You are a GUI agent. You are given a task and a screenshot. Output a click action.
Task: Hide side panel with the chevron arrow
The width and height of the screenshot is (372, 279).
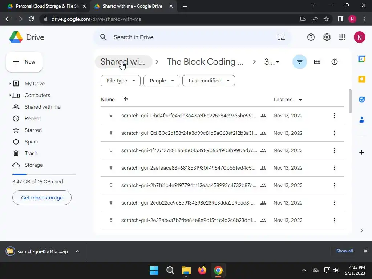pos(361,231)
